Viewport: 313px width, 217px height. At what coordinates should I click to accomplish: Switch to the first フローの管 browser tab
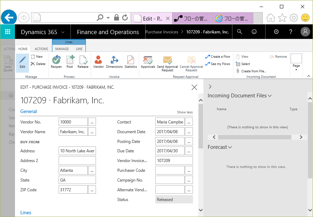(x=192, y=18)
